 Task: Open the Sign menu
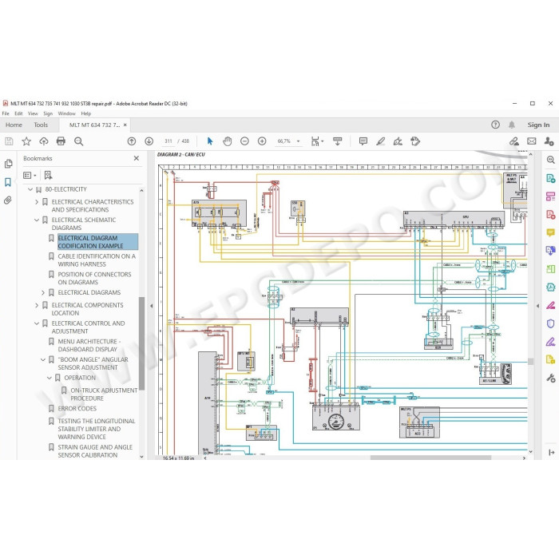point(48,113)
